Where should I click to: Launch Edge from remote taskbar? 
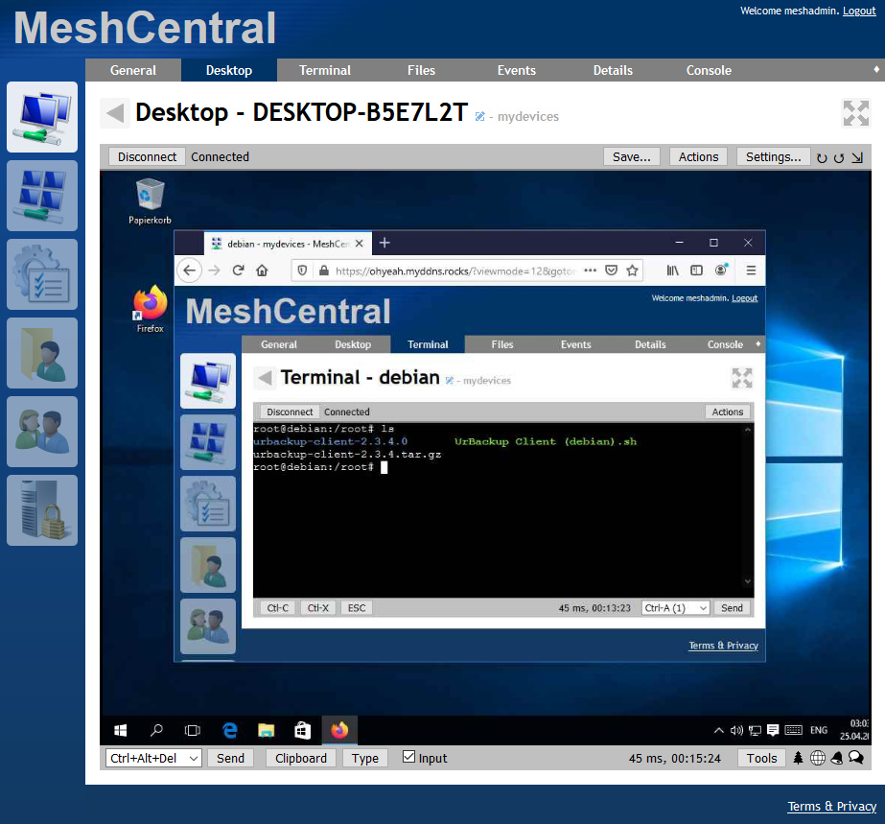point(230,730)
